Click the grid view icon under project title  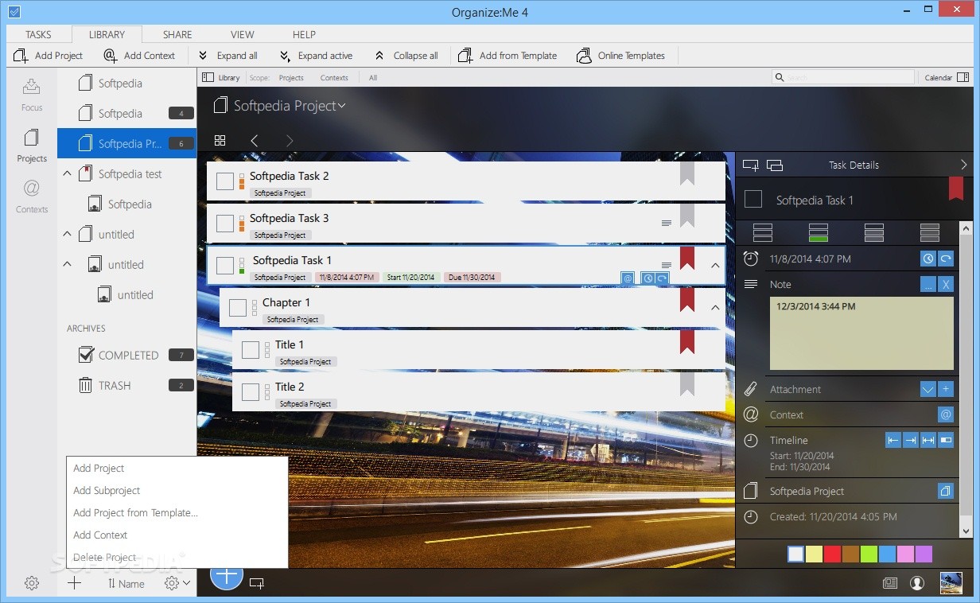click(220, 141)
